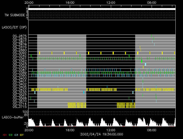183x139 pixels.
Task: Click the red C1 legend label
Action: (x=4, y=135)
